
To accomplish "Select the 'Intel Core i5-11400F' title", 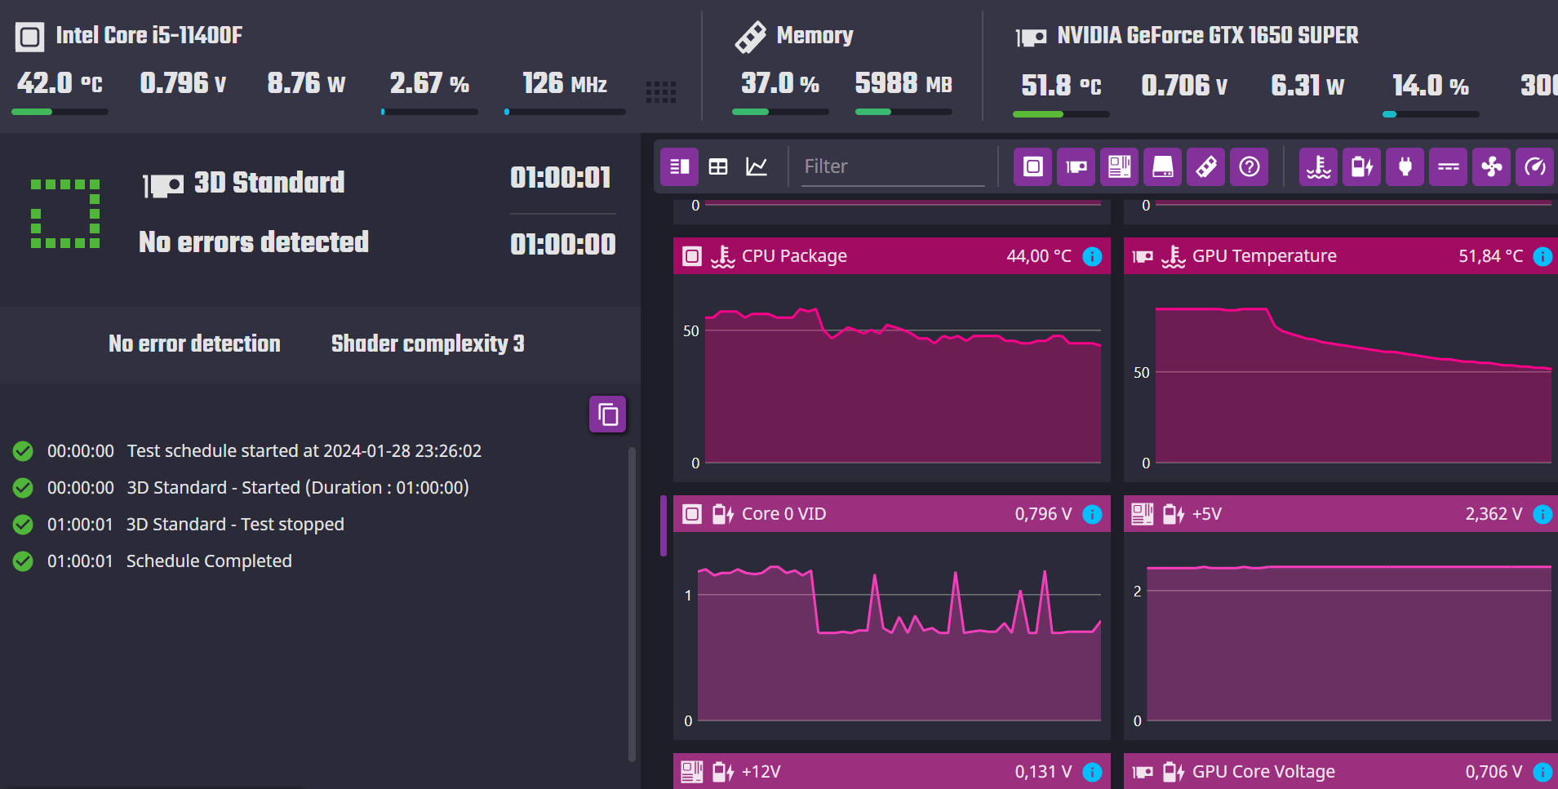I will tap(149, 35).
